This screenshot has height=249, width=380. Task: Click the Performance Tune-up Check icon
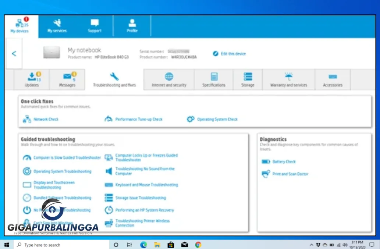pos(108,119)
